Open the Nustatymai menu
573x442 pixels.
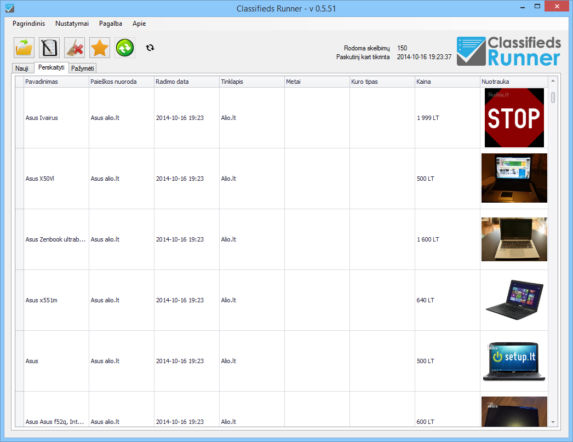72,24
